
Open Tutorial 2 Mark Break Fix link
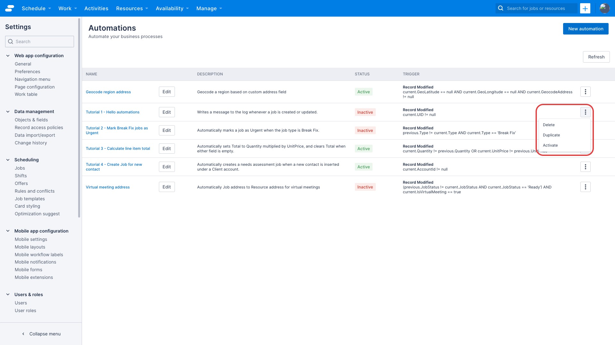[117, 130]
